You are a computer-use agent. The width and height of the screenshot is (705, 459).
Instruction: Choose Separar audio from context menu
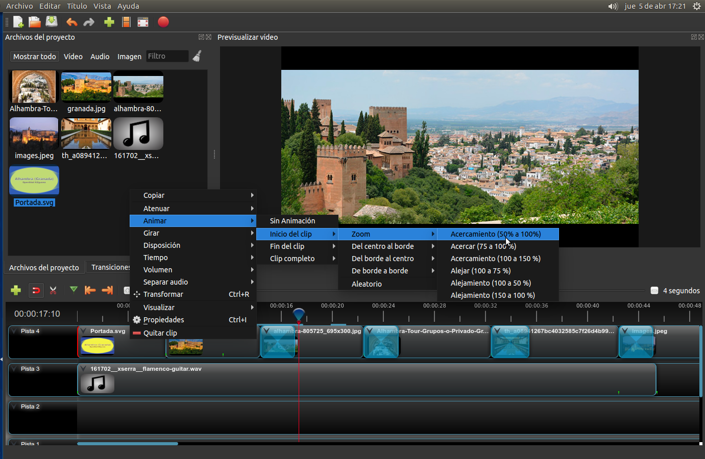tap(193, 282)
